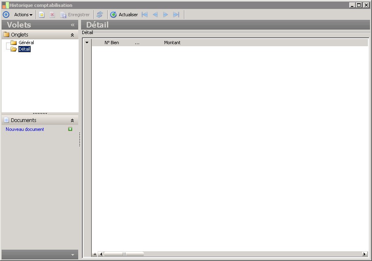Screen dimensions: 372x261
Task: Collapse the Onglets section
Action: coord(73,35)
